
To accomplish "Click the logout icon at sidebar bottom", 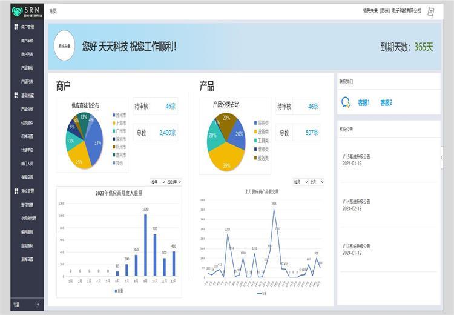I will pos(37,304).
